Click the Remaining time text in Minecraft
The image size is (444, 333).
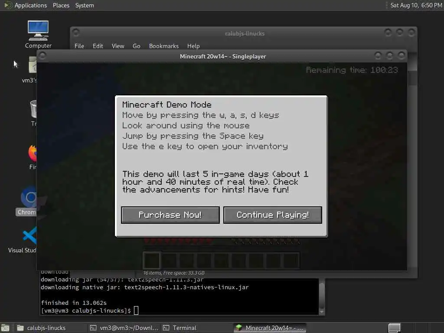352,70
